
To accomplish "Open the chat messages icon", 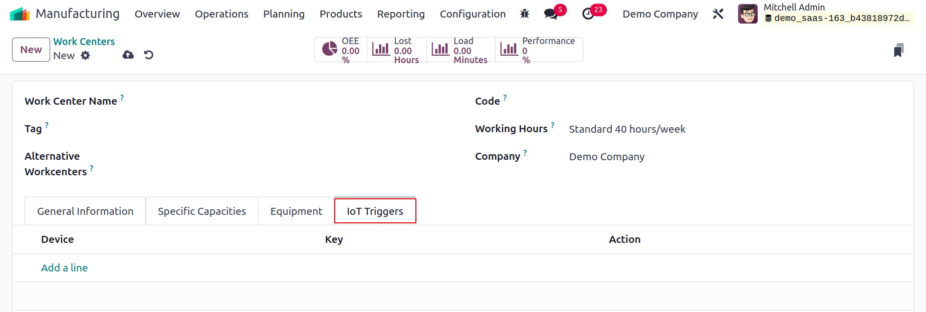I will [x=551, y=14].
